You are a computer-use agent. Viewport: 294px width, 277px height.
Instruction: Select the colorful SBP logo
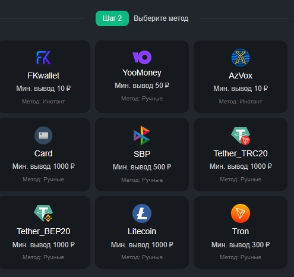tap(142, 136)
